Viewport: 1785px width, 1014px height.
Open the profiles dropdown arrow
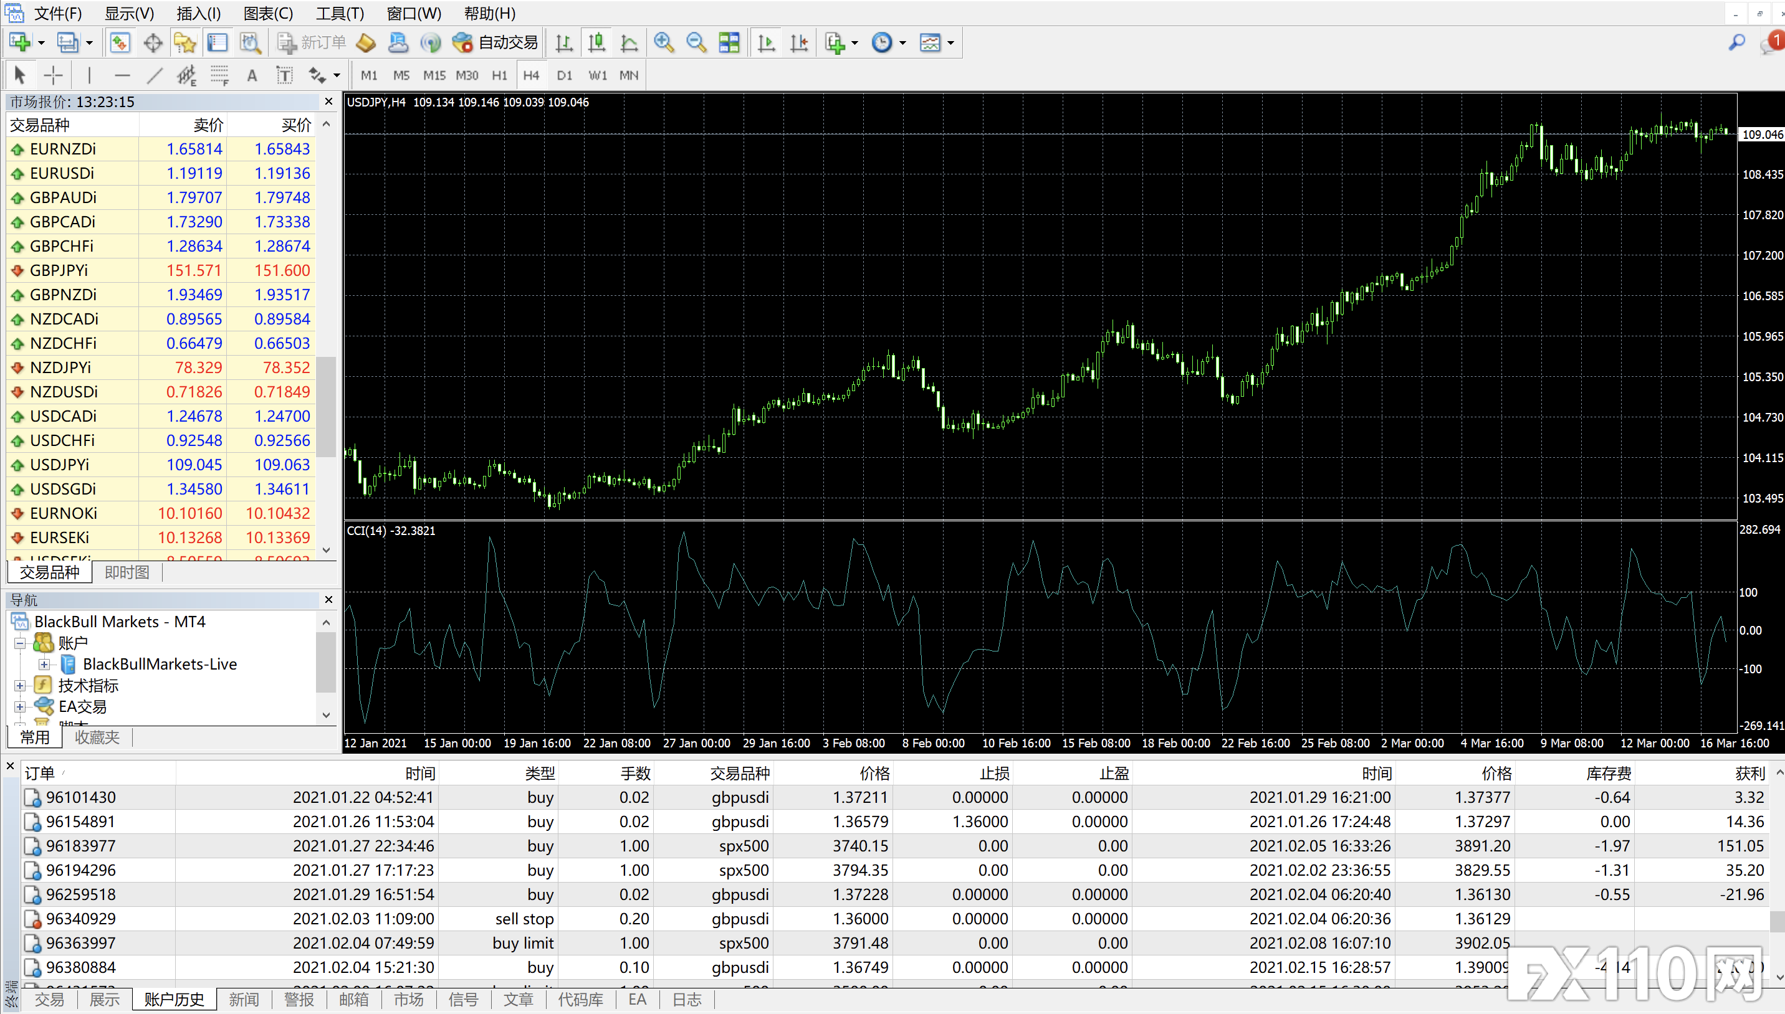point(89,43)
